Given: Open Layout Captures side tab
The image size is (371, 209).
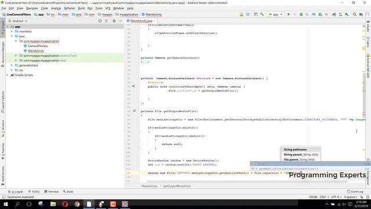Looking at the screenshot, I should click(x=2, y=102).
